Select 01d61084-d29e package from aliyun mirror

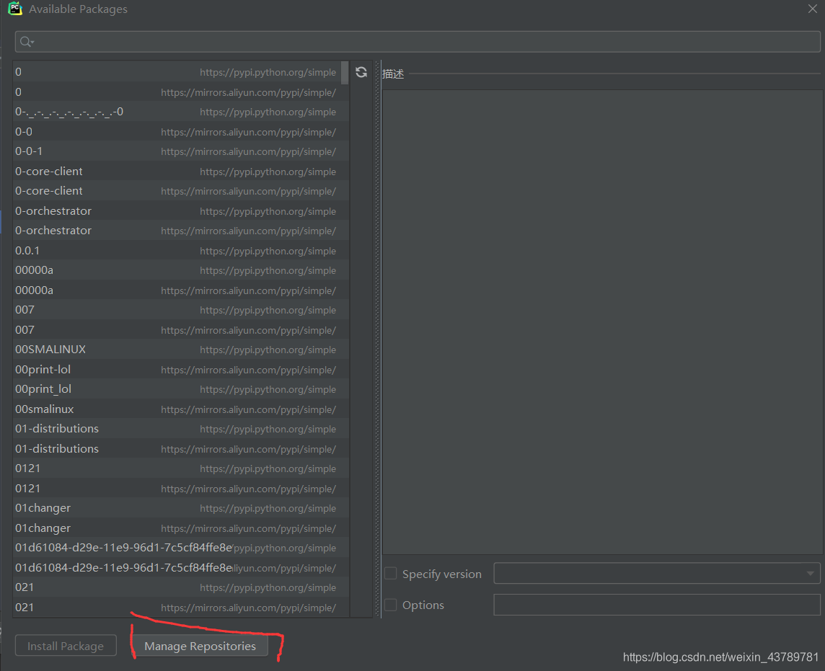pos(181,567)
